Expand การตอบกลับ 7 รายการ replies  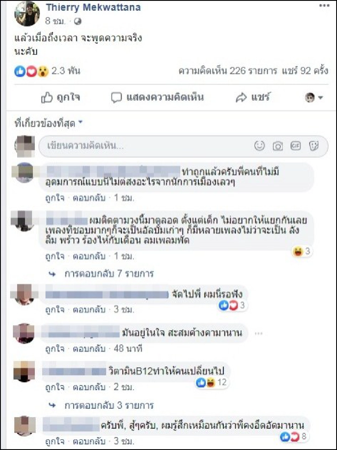coord(109,273)
